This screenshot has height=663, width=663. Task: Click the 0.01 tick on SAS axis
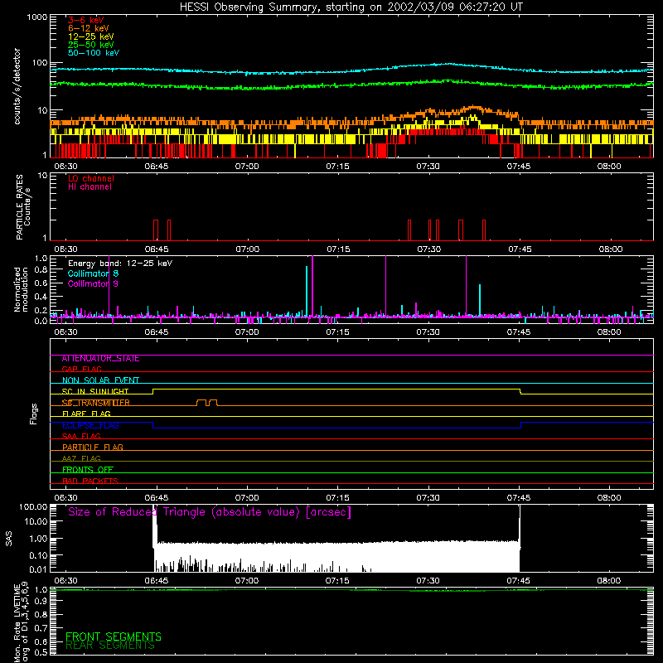[38, 569]
